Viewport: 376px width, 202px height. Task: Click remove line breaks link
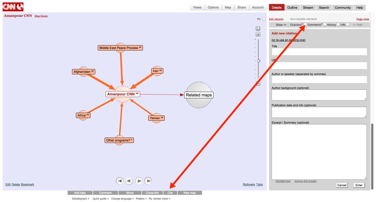pos(305,181)
